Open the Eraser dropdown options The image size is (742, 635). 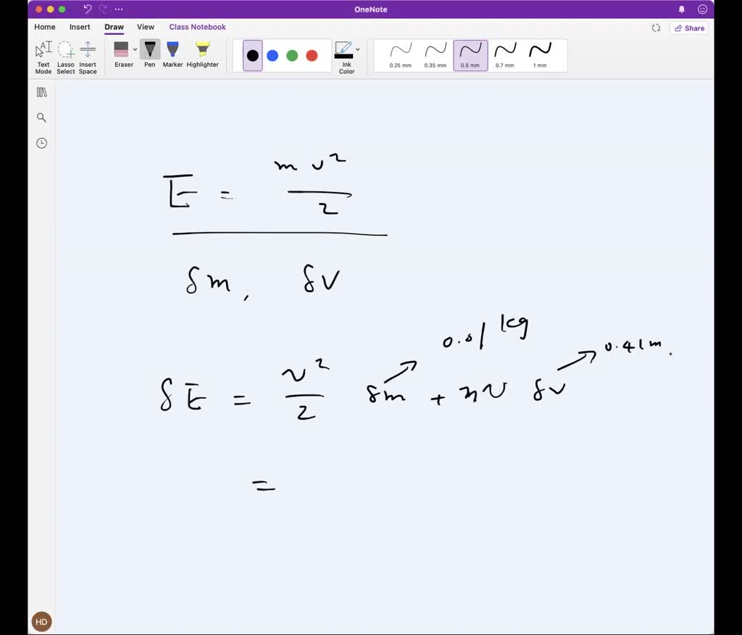(135, 49)
